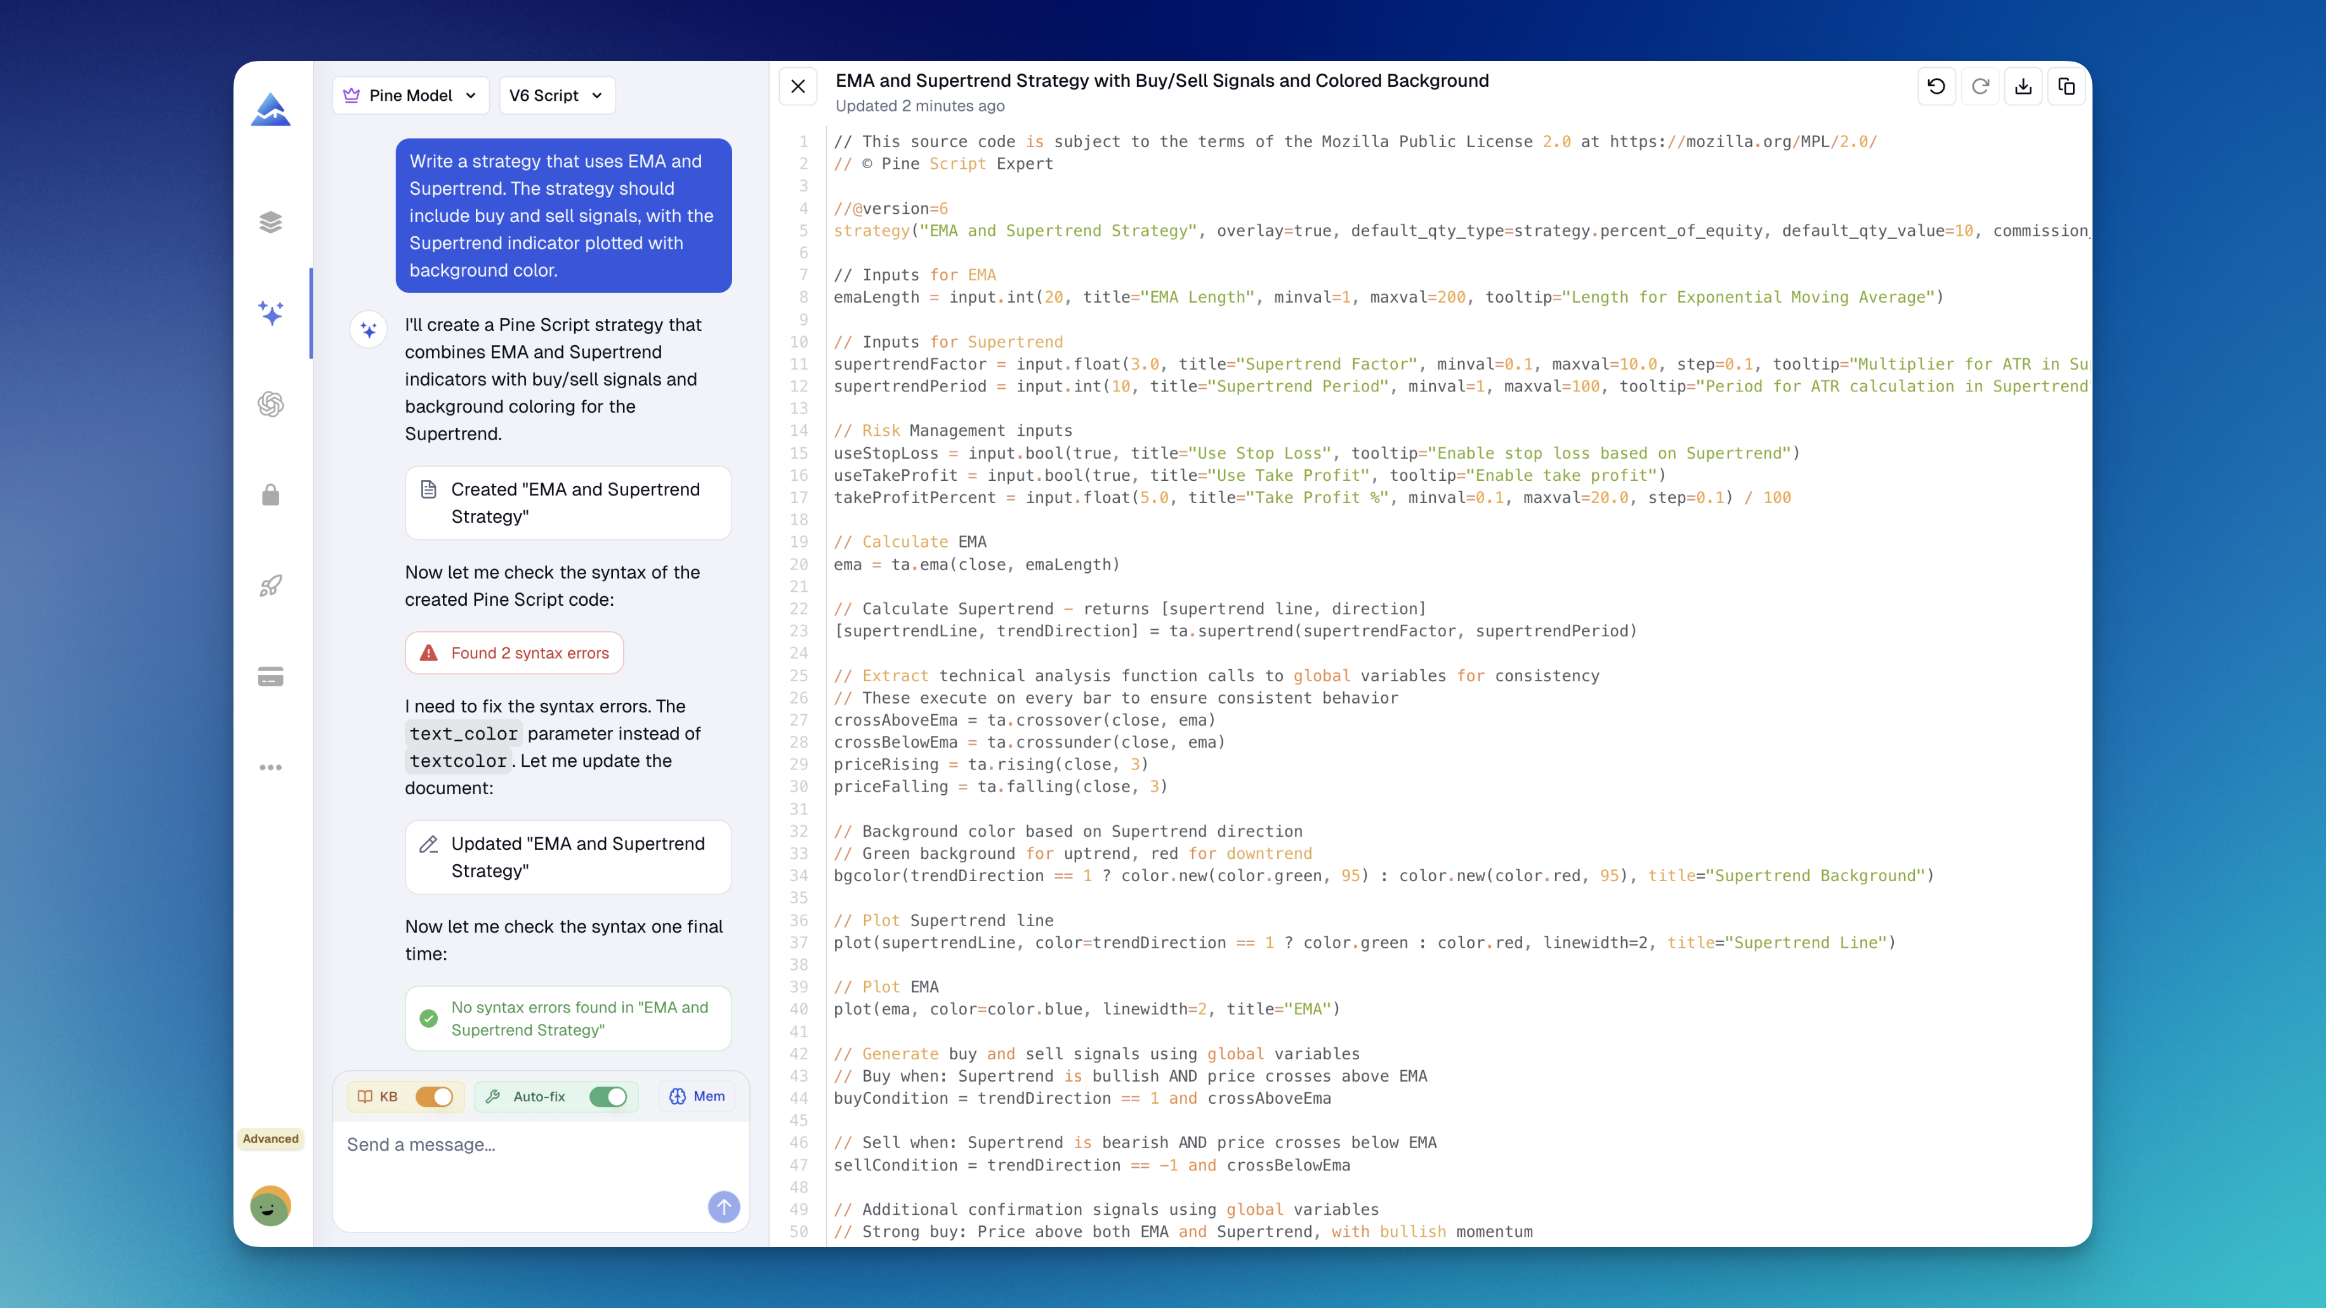
Task: Open the OpenAI-style logo sidebar tab
Action: click(270, 403)
